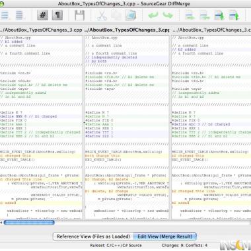Click the dimmed change-navigation icon right of Redo
251x251 pixels.
tap(190, 15)
